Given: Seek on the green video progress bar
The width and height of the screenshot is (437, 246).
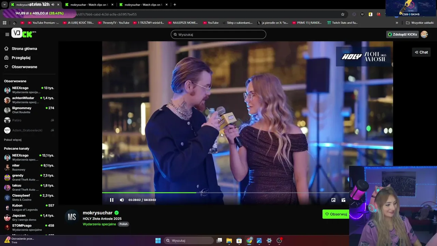Looking at the screenshot, I should tap(225, 193).
